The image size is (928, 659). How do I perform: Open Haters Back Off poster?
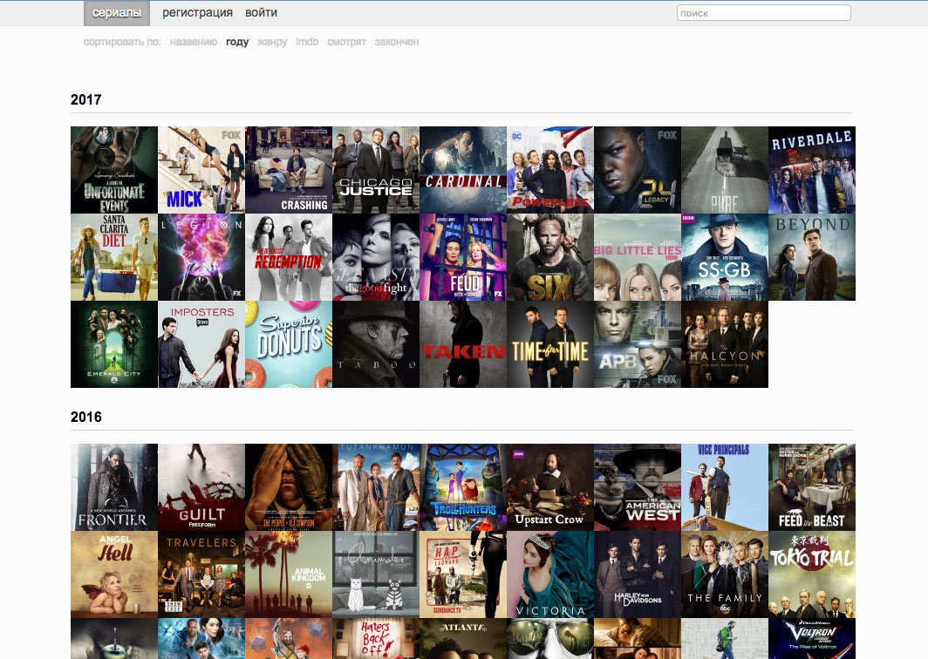click(x=376, y=639)
